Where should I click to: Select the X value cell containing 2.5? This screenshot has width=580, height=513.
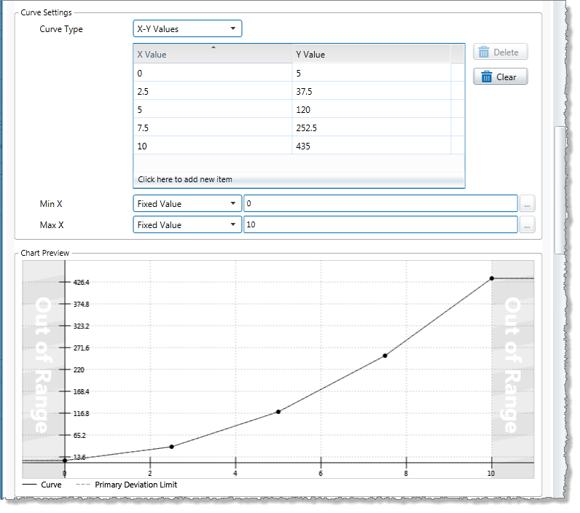(x=213, y=91)
